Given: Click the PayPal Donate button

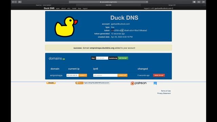Looking at the screenshot, I should [51, 83].
